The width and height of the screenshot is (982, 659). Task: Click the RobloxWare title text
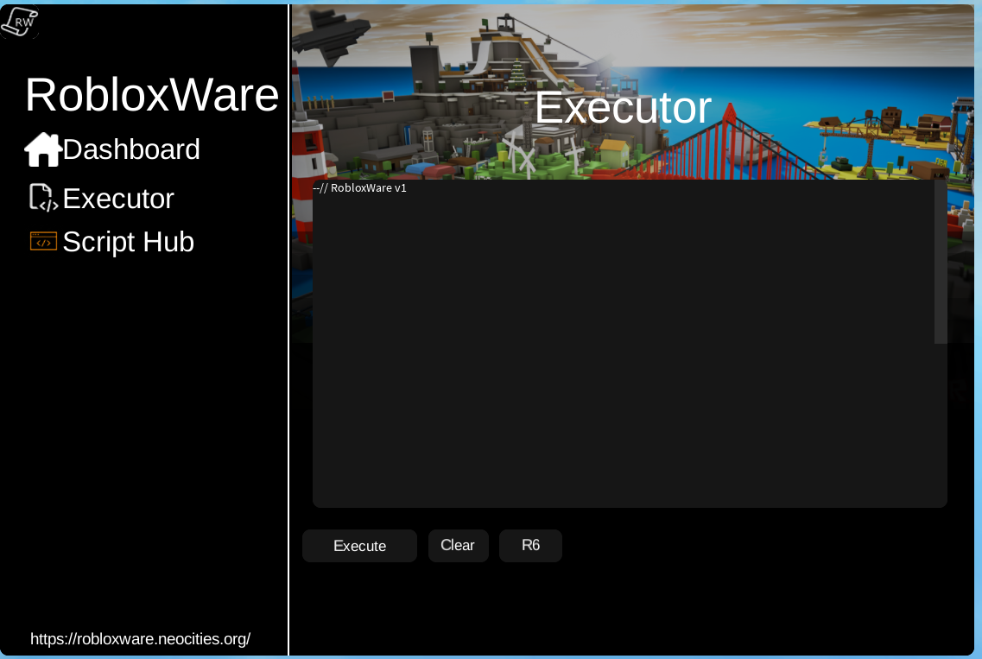[152, 95]
